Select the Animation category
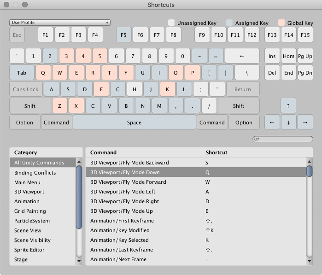This screenshot has height=275, width=322. click(42, 201)
